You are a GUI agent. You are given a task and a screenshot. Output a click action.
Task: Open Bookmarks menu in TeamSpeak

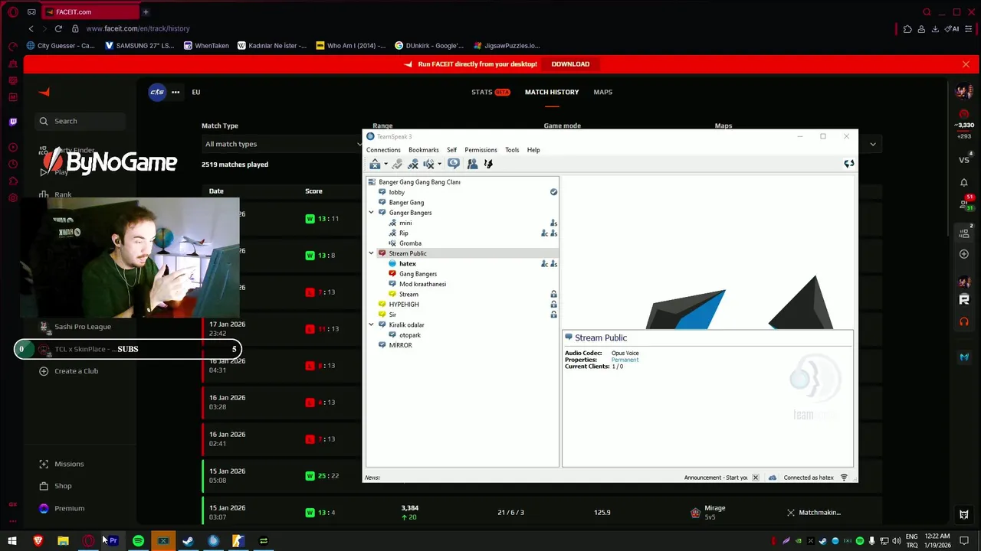pos(424,150)
